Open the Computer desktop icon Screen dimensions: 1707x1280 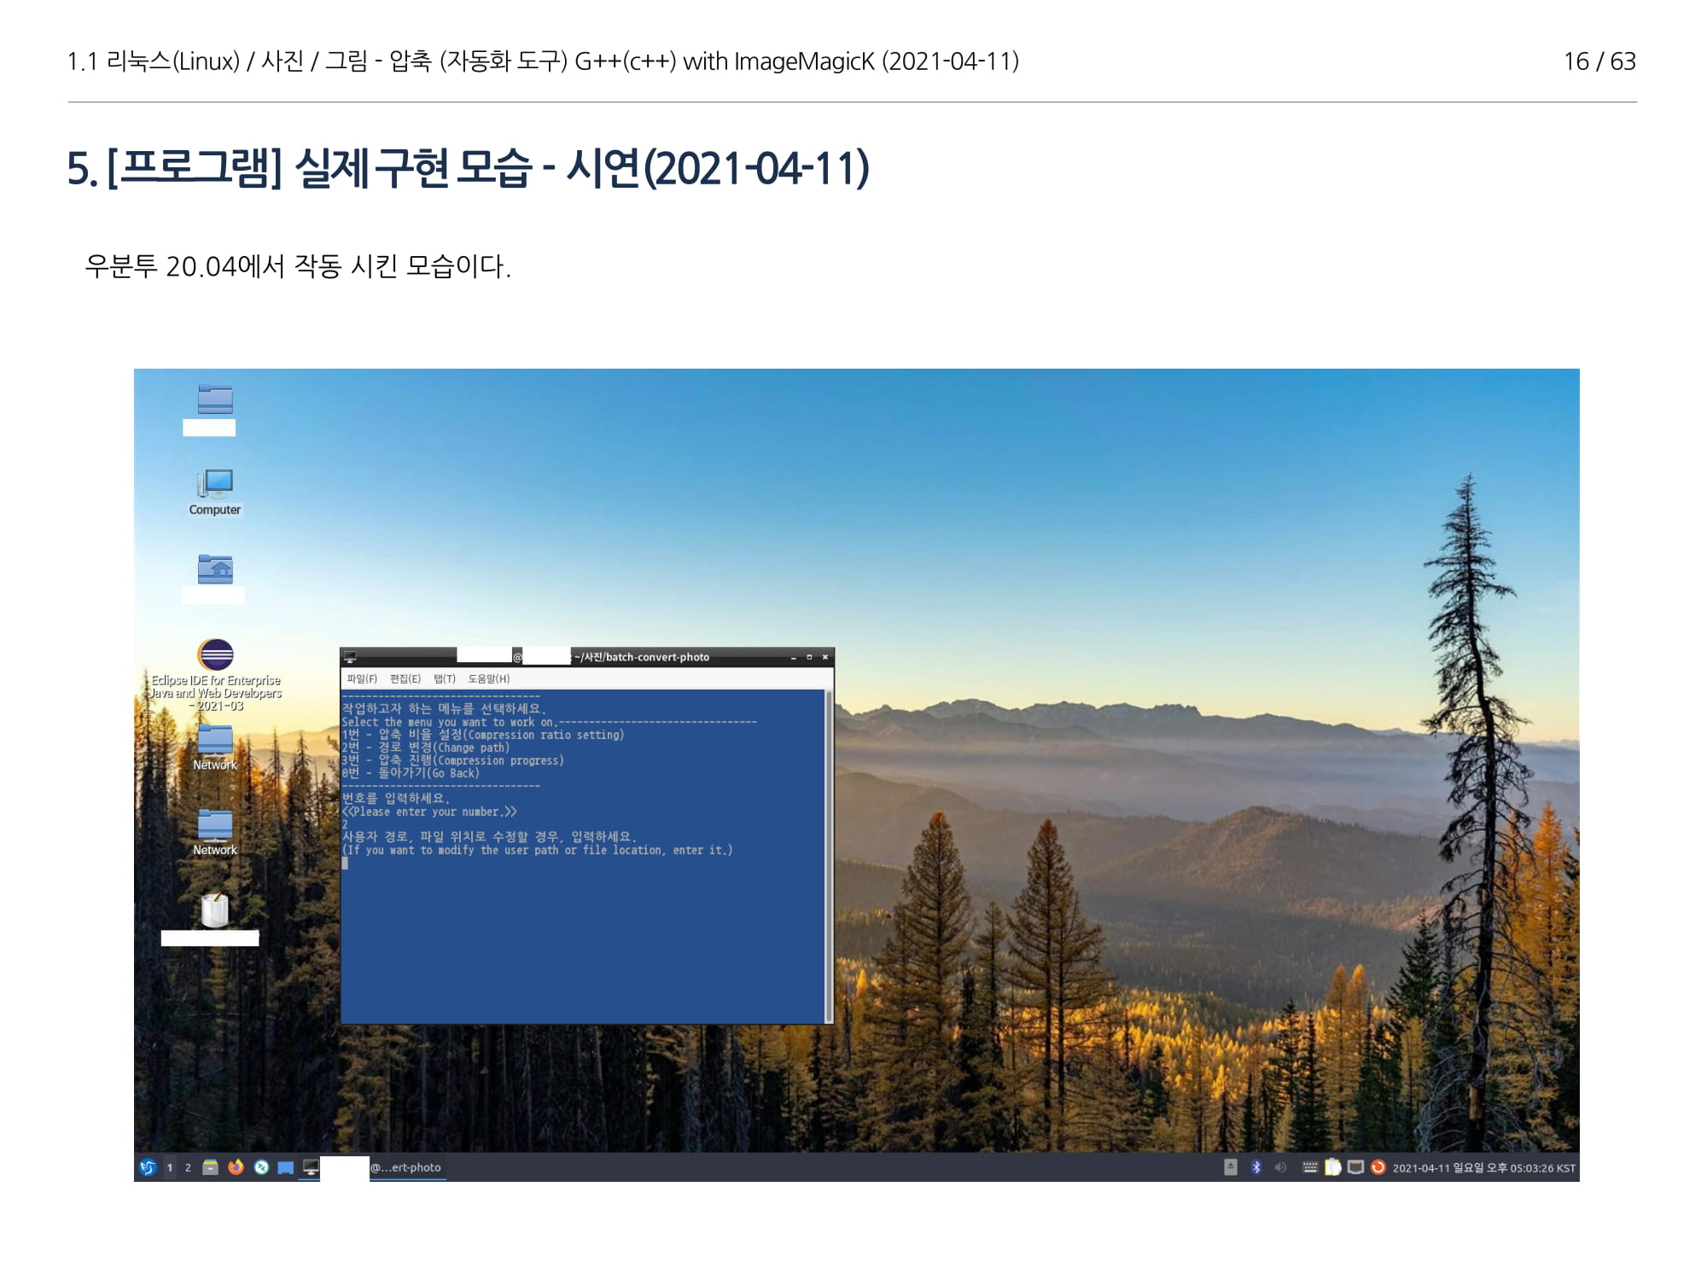215,485
